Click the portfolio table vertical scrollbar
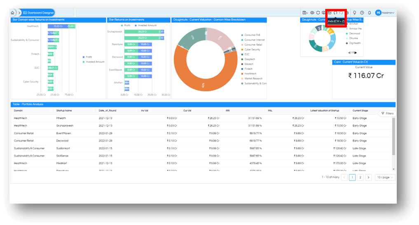The height and width of the screenshot is (225, 419). pyautogui.click(x=393, y=137)
